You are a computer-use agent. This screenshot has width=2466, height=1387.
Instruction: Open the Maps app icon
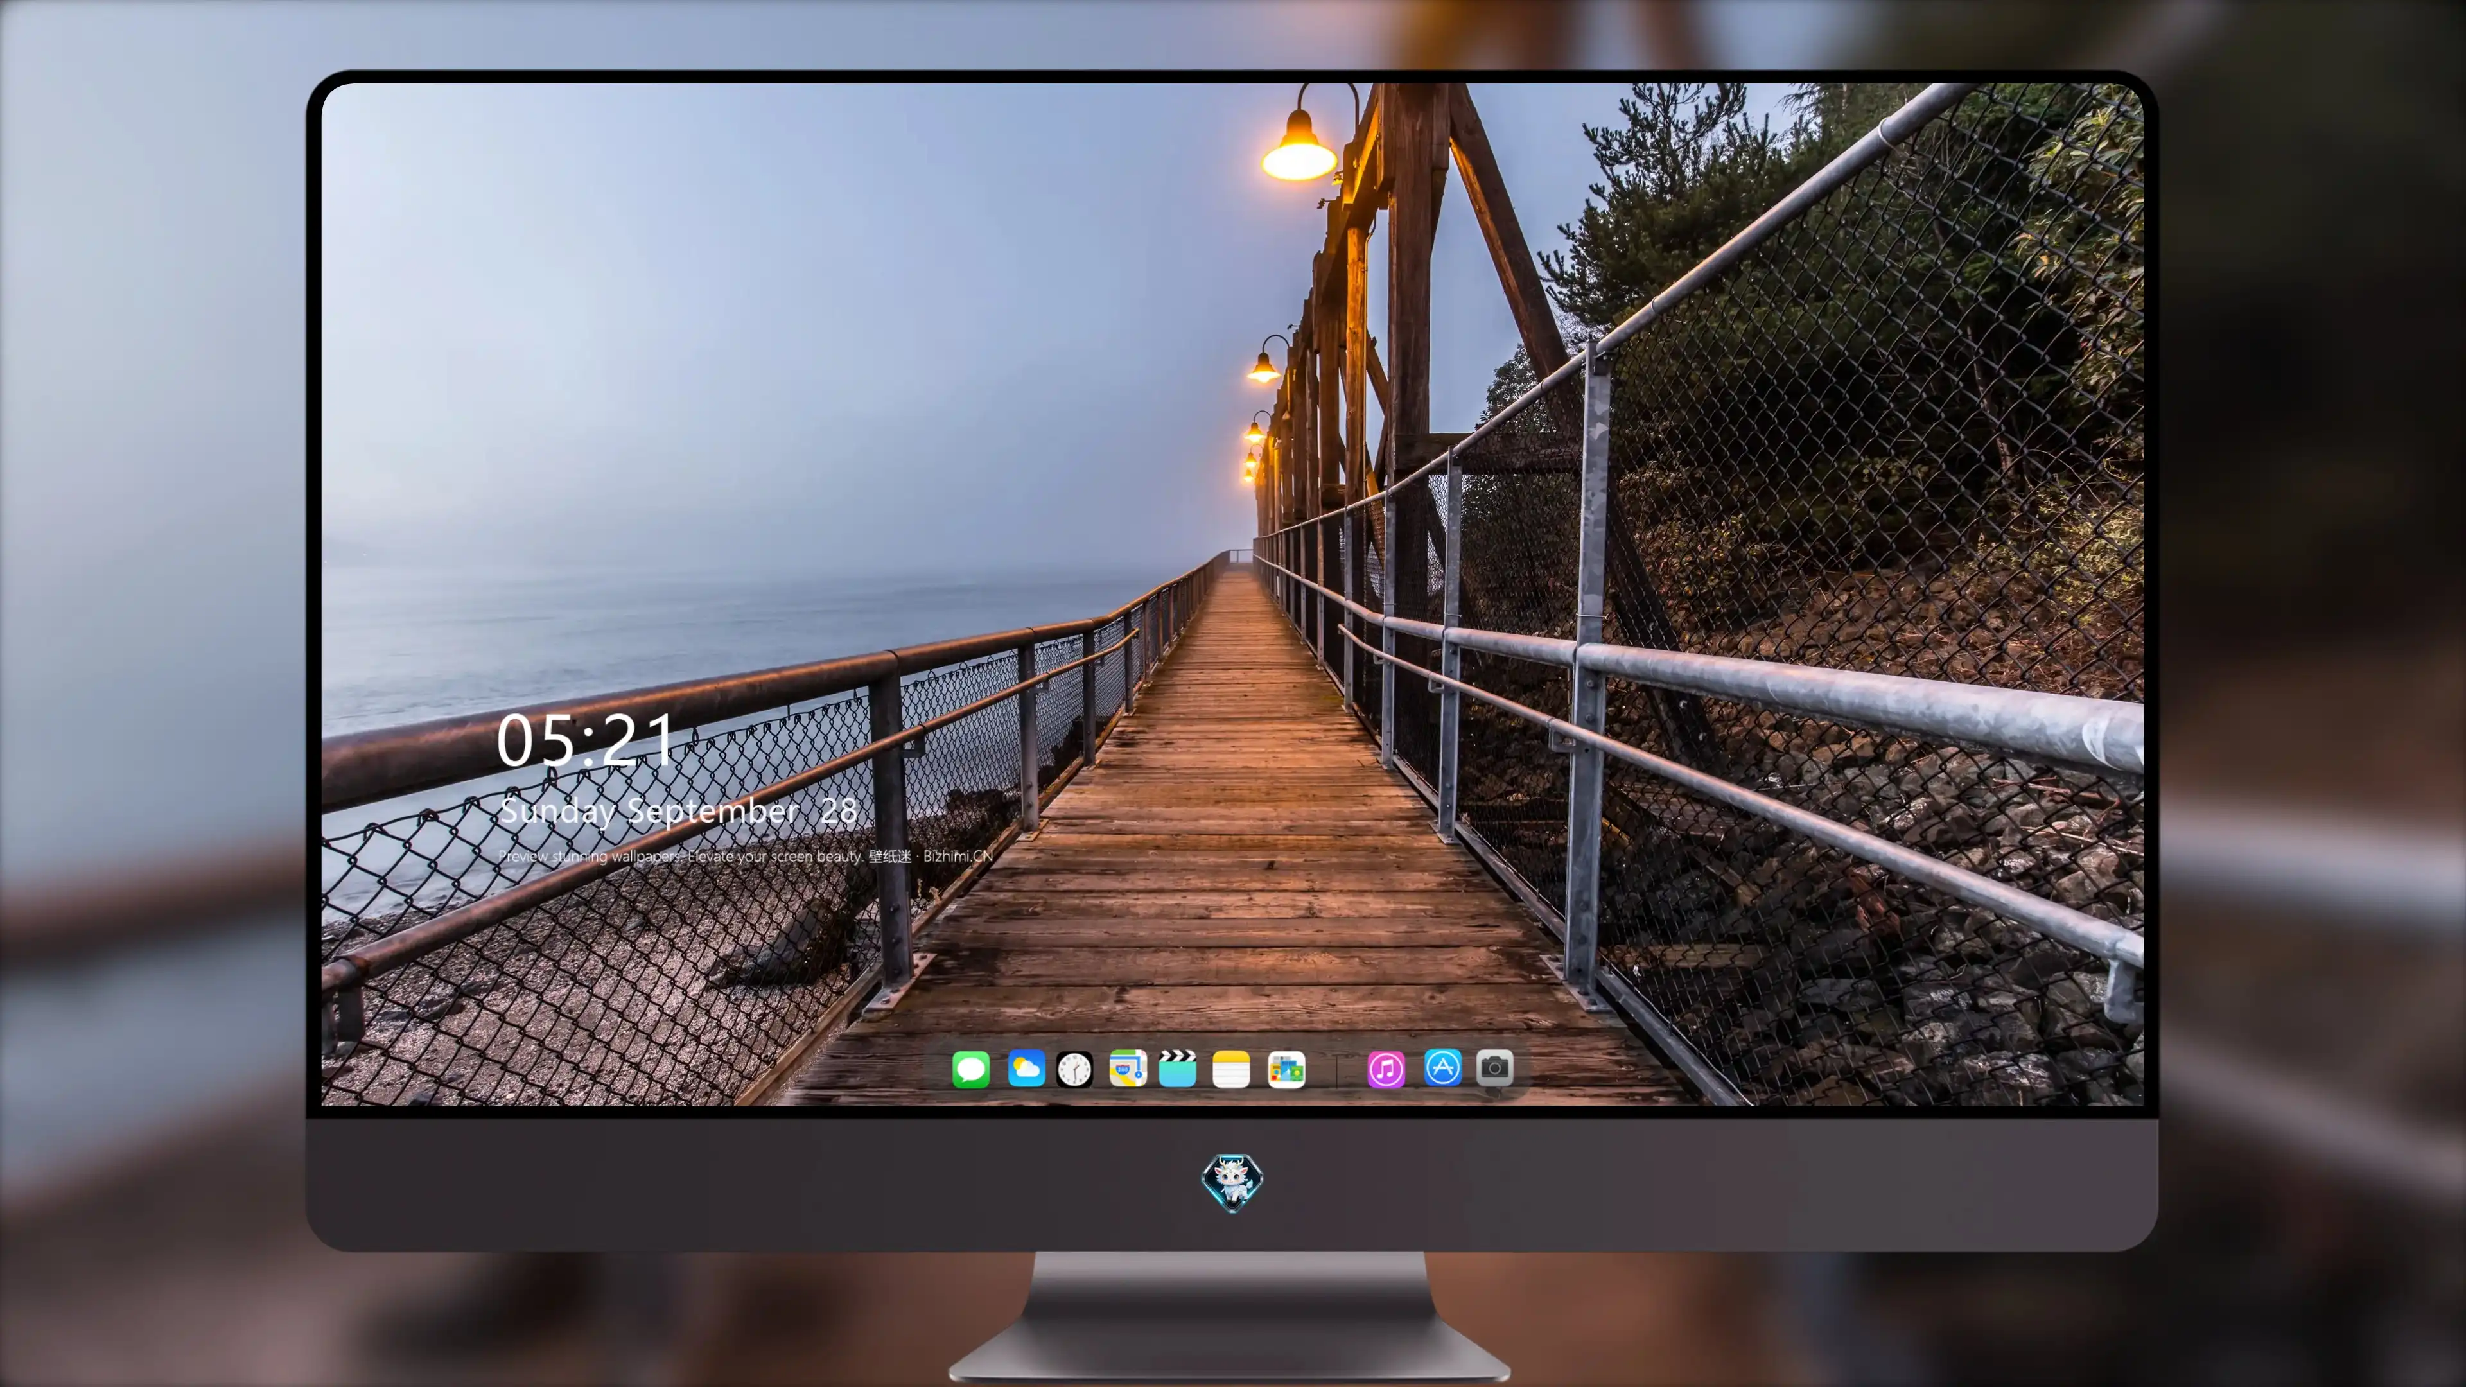pyautogui.click(x=1128, y=1069)
